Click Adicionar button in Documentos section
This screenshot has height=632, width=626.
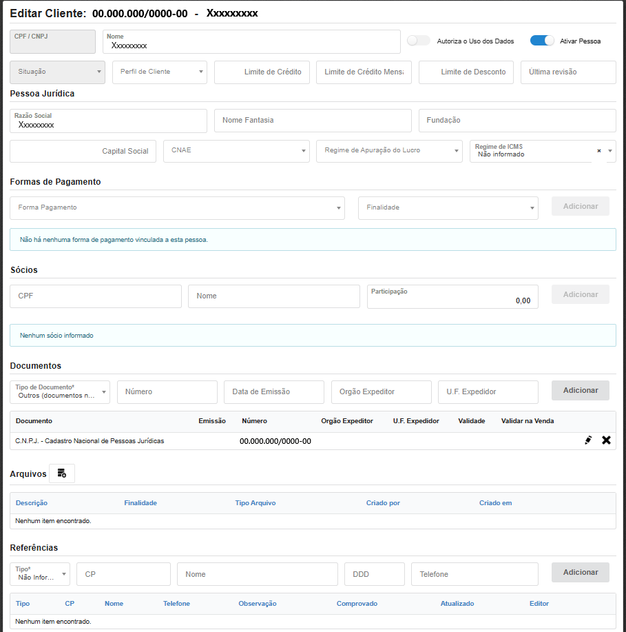pos(580,390)
